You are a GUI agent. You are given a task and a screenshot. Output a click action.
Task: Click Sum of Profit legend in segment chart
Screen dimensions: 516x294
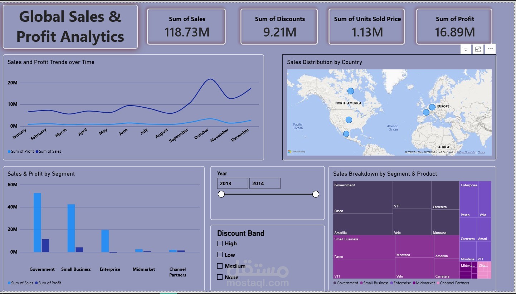(48, 283)
